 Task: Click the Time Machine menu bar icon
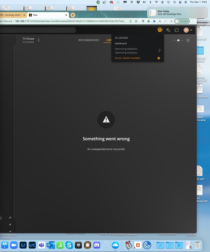pos(168,2)
